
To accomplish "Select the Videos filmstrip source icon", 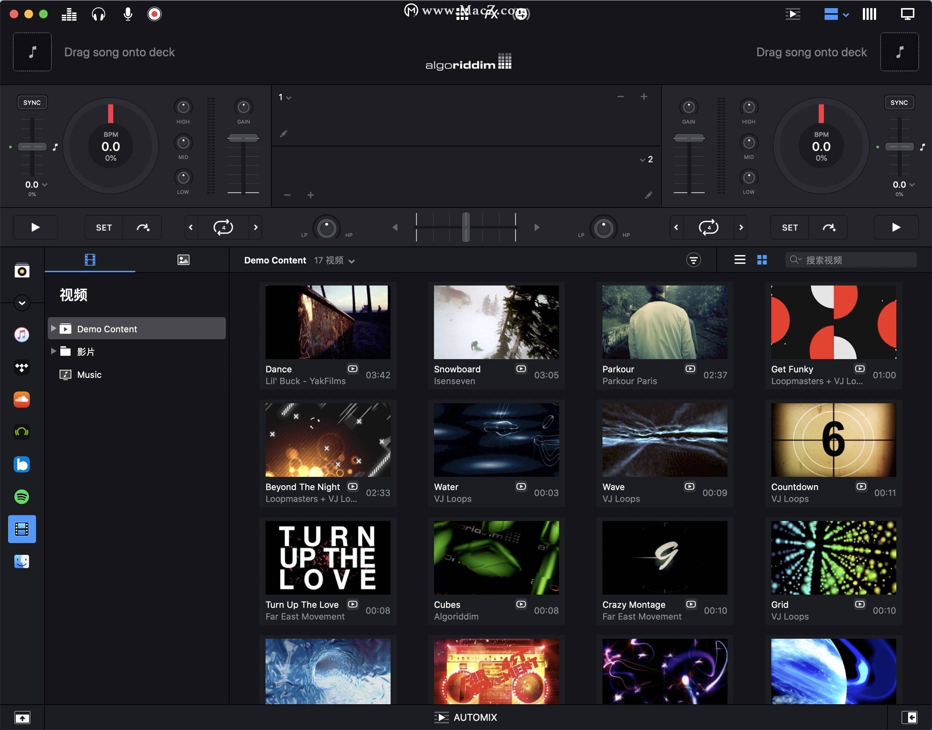I will tap(22, 529).
